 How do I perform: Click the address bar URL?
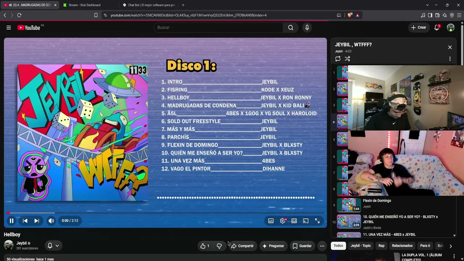(x=188, y=15)
